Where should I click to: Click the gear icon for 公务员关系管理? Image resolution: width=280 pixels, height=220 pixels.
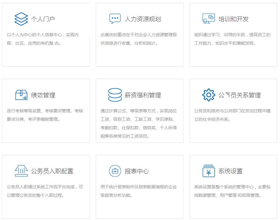coord(209,95)
